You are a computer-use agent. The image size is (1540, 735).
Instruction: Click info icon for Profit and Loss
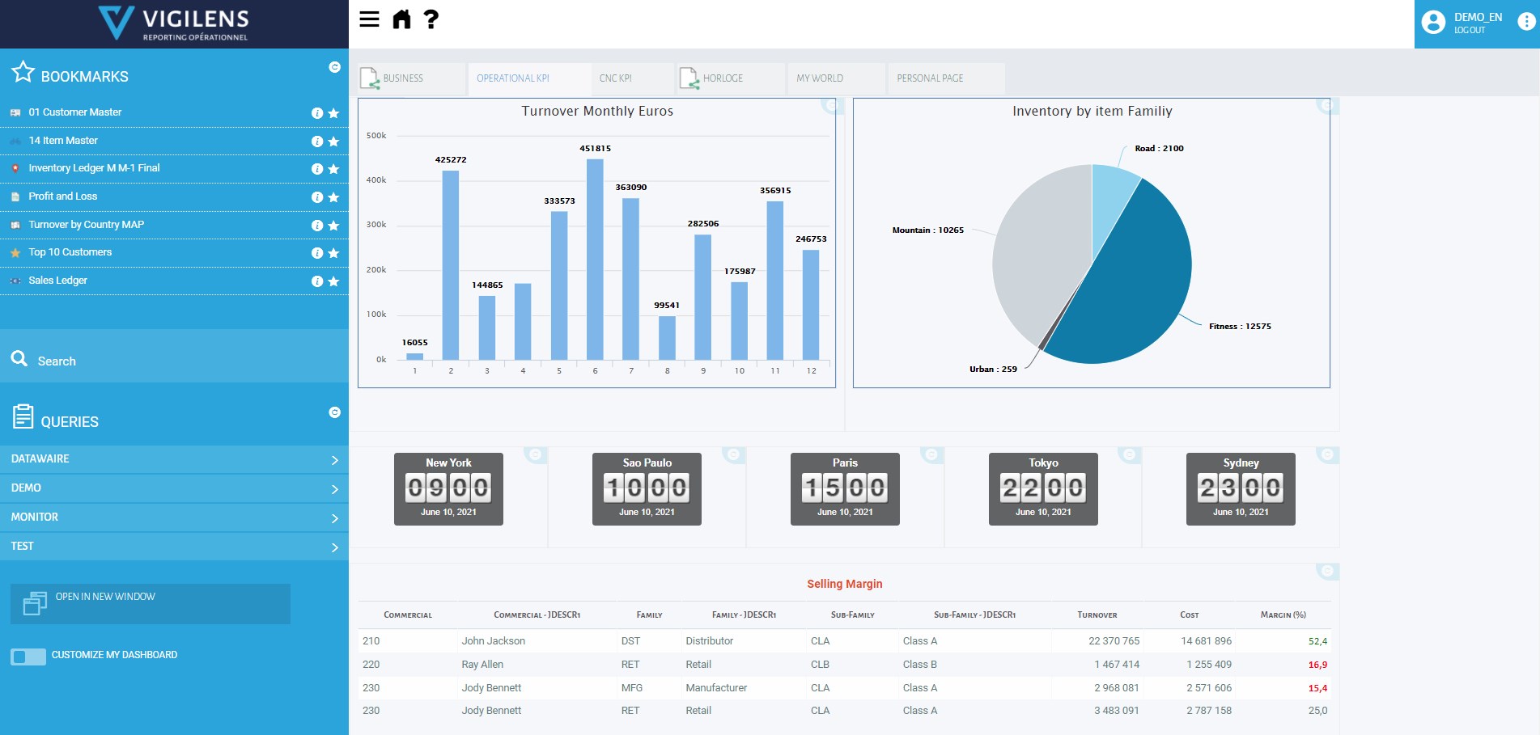coord(317,197)
